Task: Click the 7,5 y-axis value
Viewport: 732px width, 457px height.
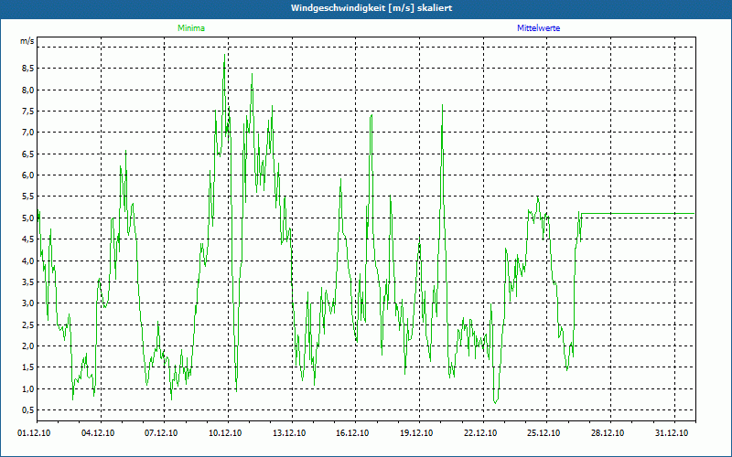Action: click(x=28, y=112)
